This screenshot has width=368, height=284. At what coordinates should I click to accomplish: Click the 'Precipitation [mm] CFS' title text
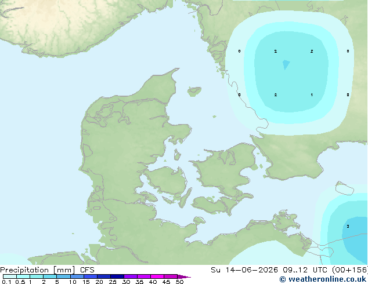47,270
